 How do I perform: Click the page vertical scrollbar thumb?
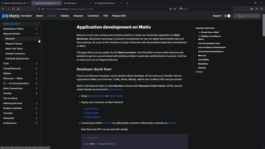pos(264,25)
